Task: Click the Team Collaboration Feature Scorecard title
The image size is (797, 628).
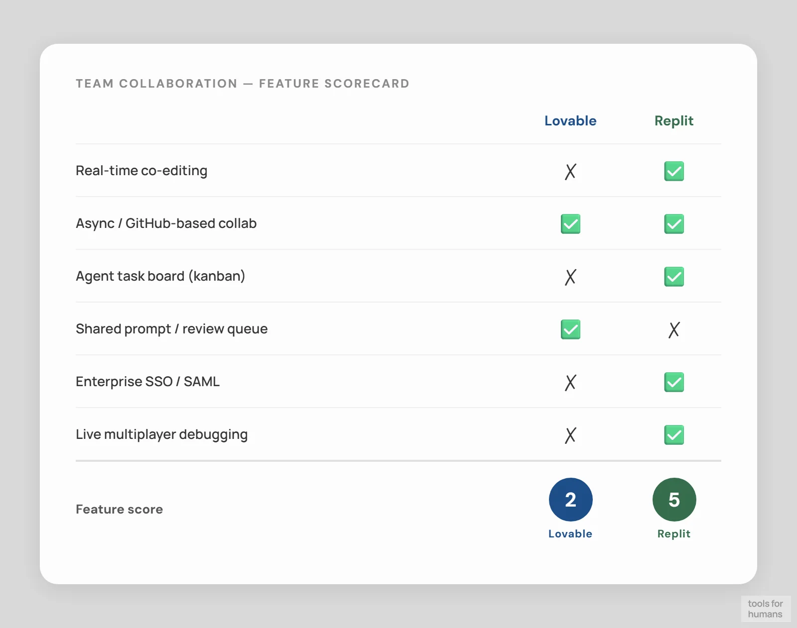Action: pyautogui.click(x=243, y=84)
